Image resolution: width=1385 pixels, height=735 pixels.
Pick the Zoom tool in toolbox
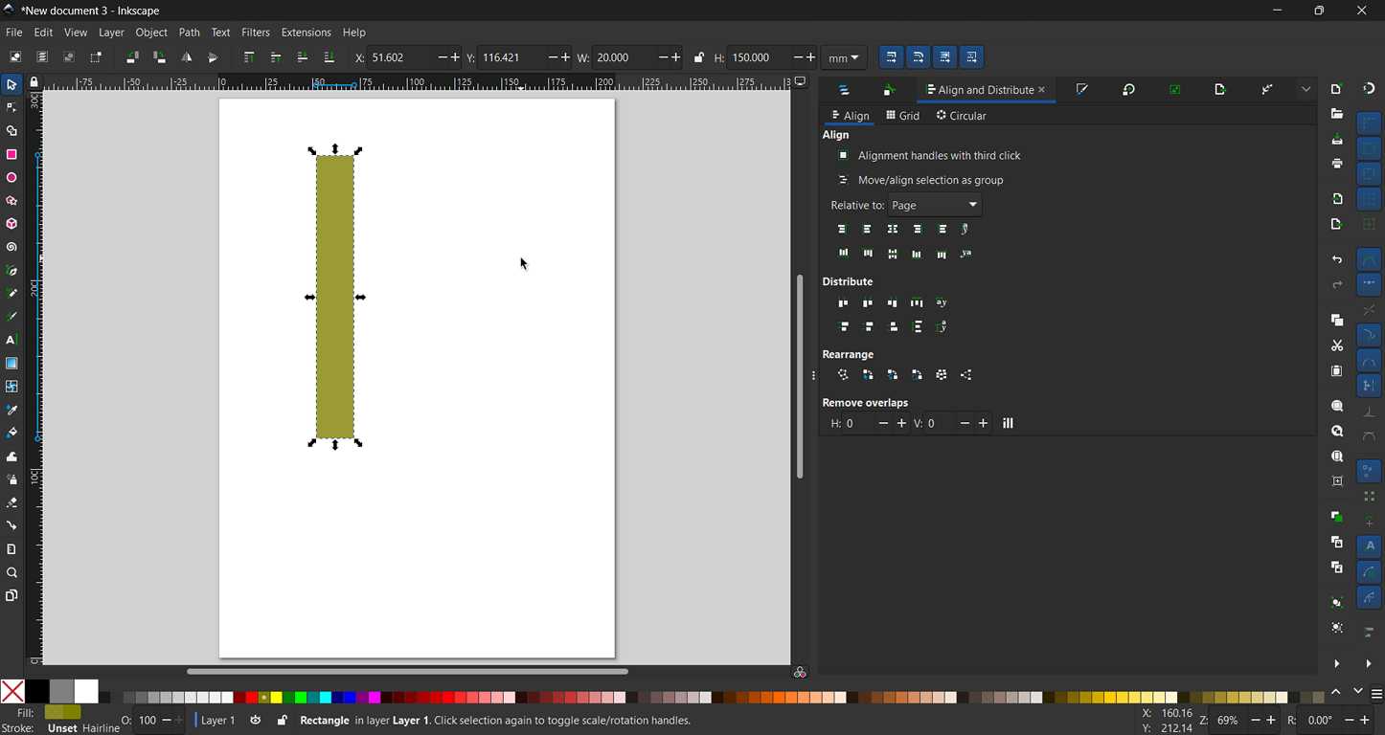pyautogui.click(x=11, y=573)
